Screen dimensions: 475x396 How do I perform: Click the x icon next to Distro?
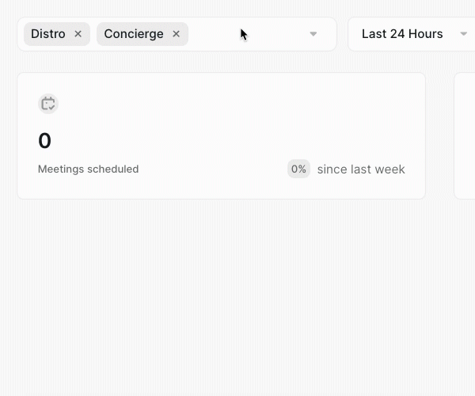click(x=78, y=34)
